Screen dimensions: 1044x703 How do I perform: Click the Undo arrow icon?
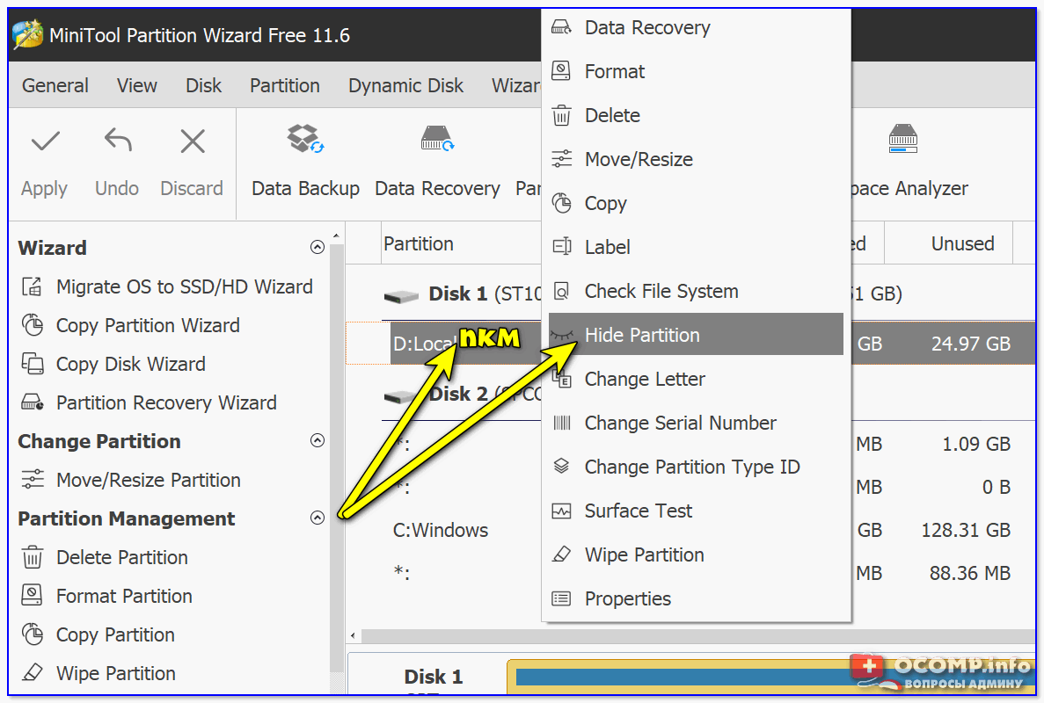pyautogui.click(x=117, y=141)
